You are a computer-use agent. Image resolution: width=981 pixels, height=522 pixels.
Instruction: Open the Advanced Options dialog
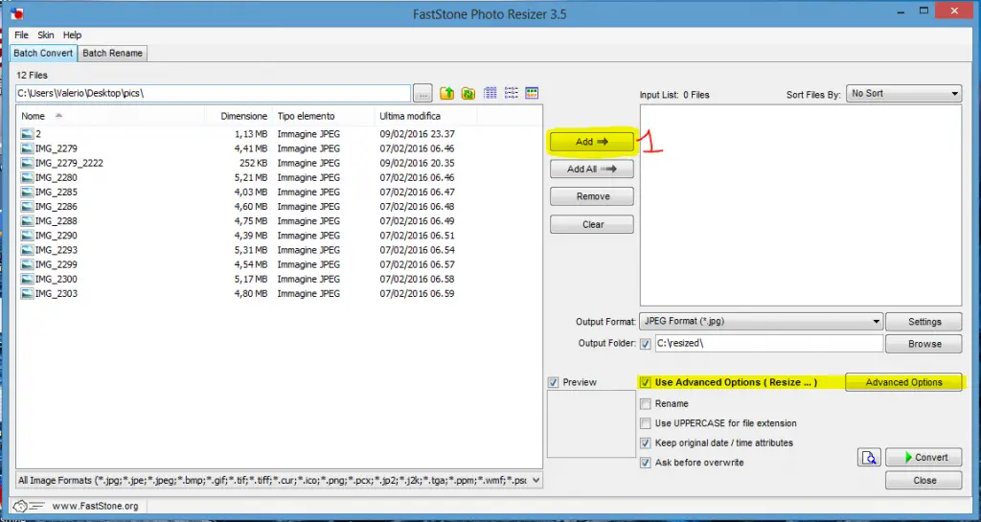903,382
